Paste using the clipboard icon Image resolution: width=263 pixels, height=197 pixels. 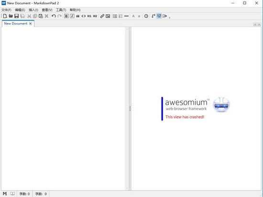click(x=41, y=16)
